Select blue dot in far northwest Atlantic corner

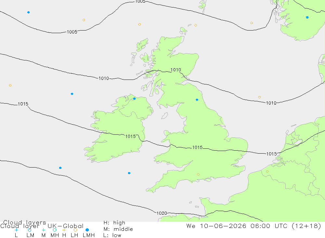point(28,12)
